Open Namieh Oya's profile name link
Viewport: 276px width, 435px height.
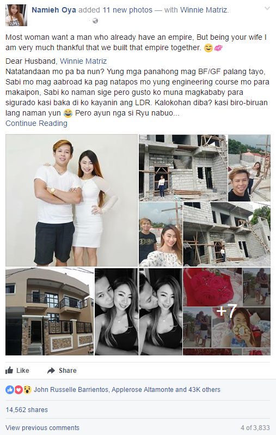54,10
